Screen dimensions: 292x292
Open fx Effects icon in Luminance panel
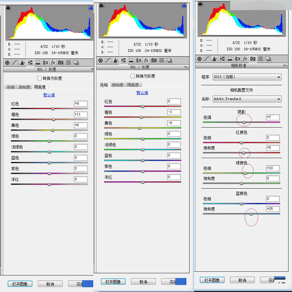point(53,63)
